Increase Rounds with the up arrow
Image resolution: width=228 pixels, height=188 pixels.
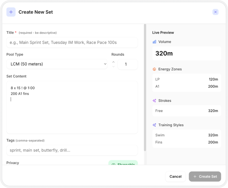click(113, 62)
